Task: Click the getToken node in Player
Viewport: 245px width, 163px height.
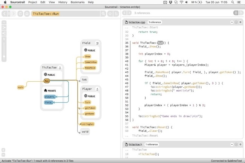Action: 90,108
